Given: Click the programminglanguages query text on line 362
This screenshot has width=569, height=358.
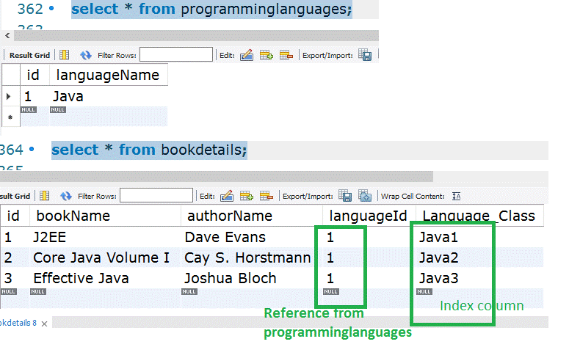Looking at the screenshot, I should (x=211, y=9).
